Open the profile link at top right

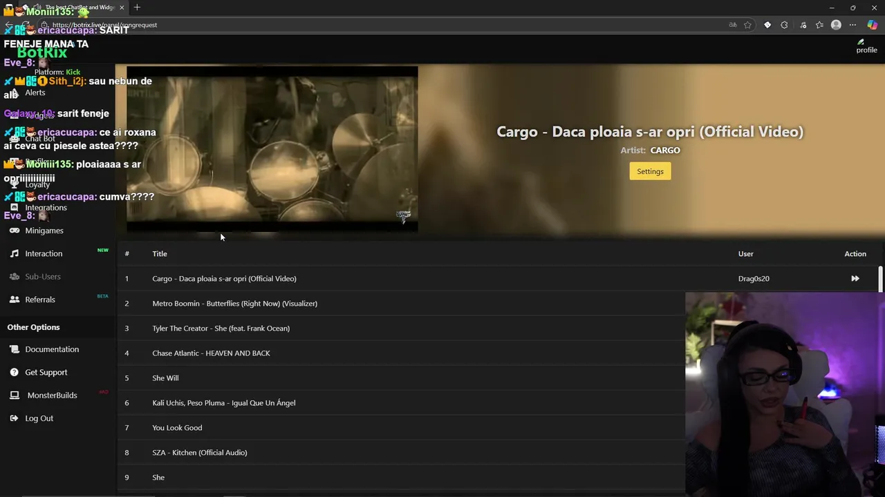(866, 46)
